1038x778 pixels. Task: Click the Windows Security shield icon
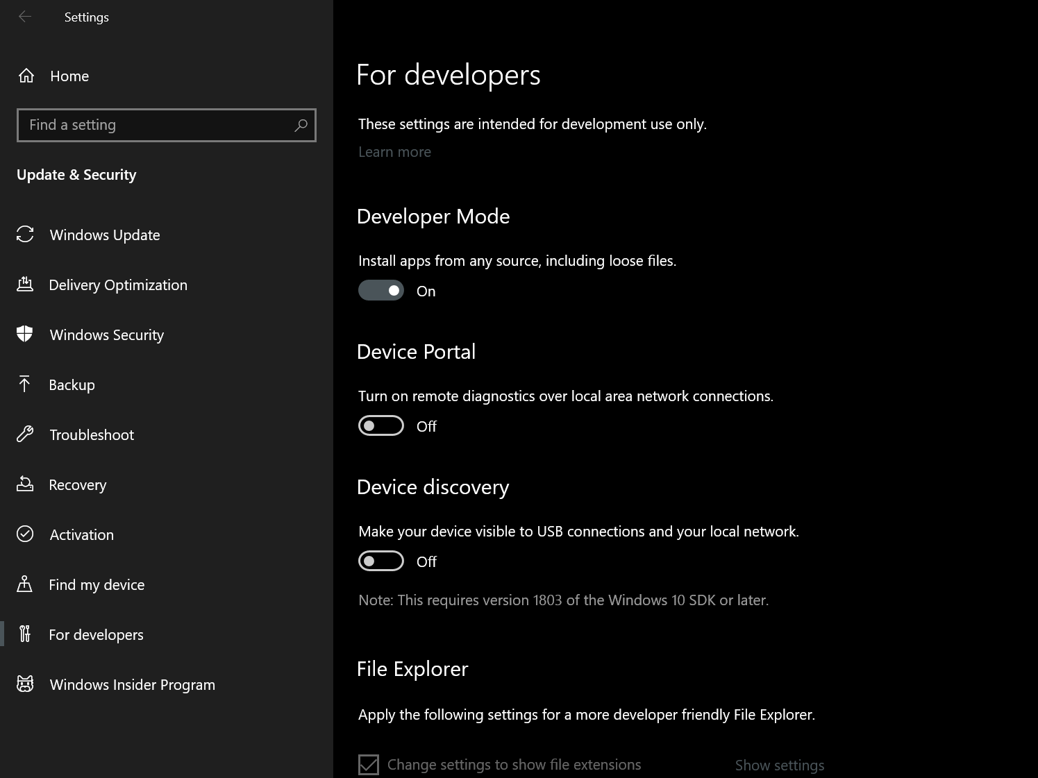click(25, 335)
